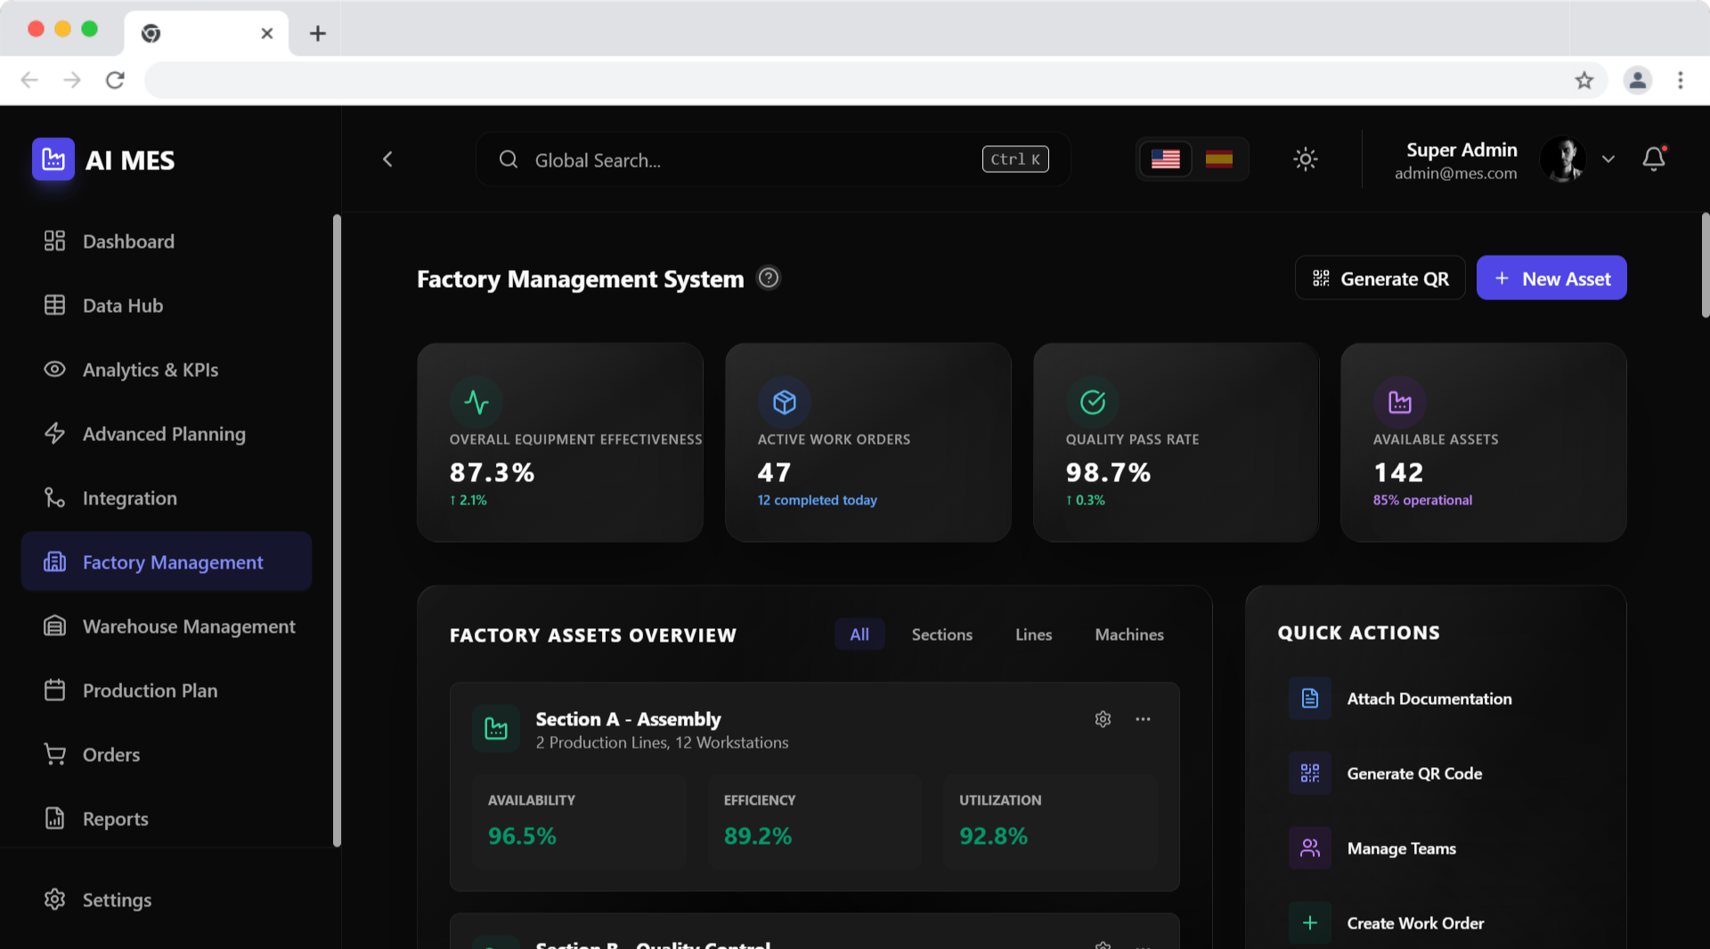Toggle light theme with sun icon
The image size is (1710, 949).
(x=1305, y=160)
